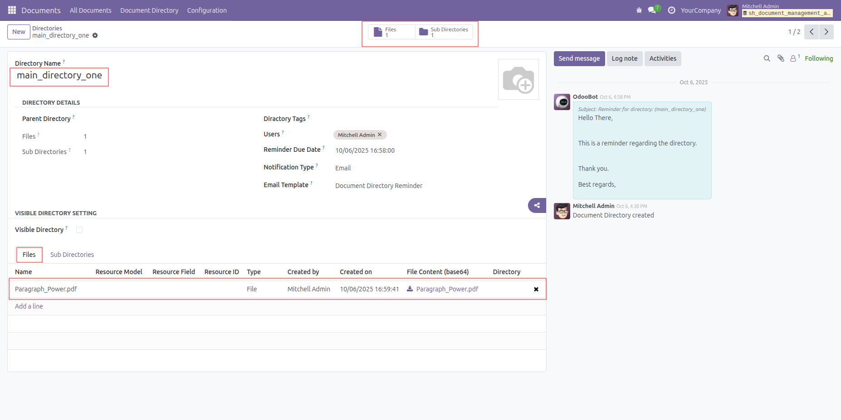Open the Configuration menu

click(206, 10)
